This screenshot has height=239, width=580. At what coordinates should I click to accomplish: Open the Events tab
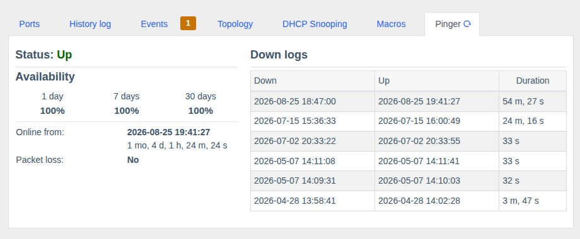154,24
